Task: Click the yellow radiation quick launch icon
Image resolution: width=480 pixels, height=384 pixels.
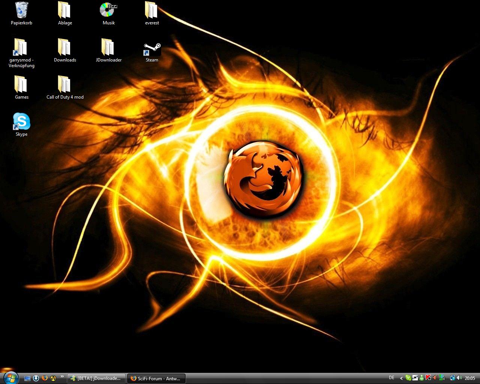Action: tap(53, 378)
